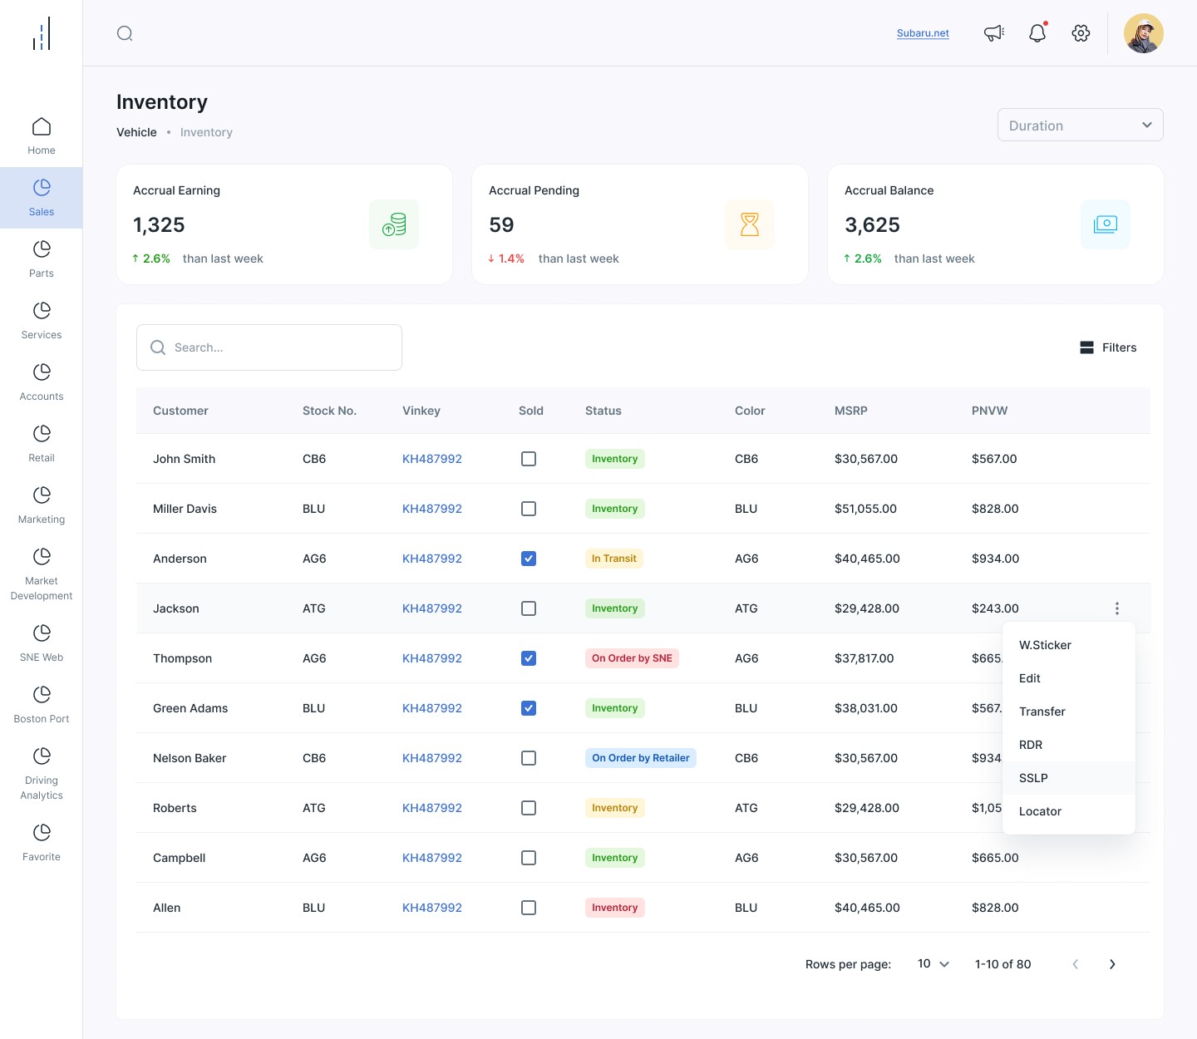Open settings gear in header
This screenshot has width=1197, height=1039.
[x=1081, y=33]
